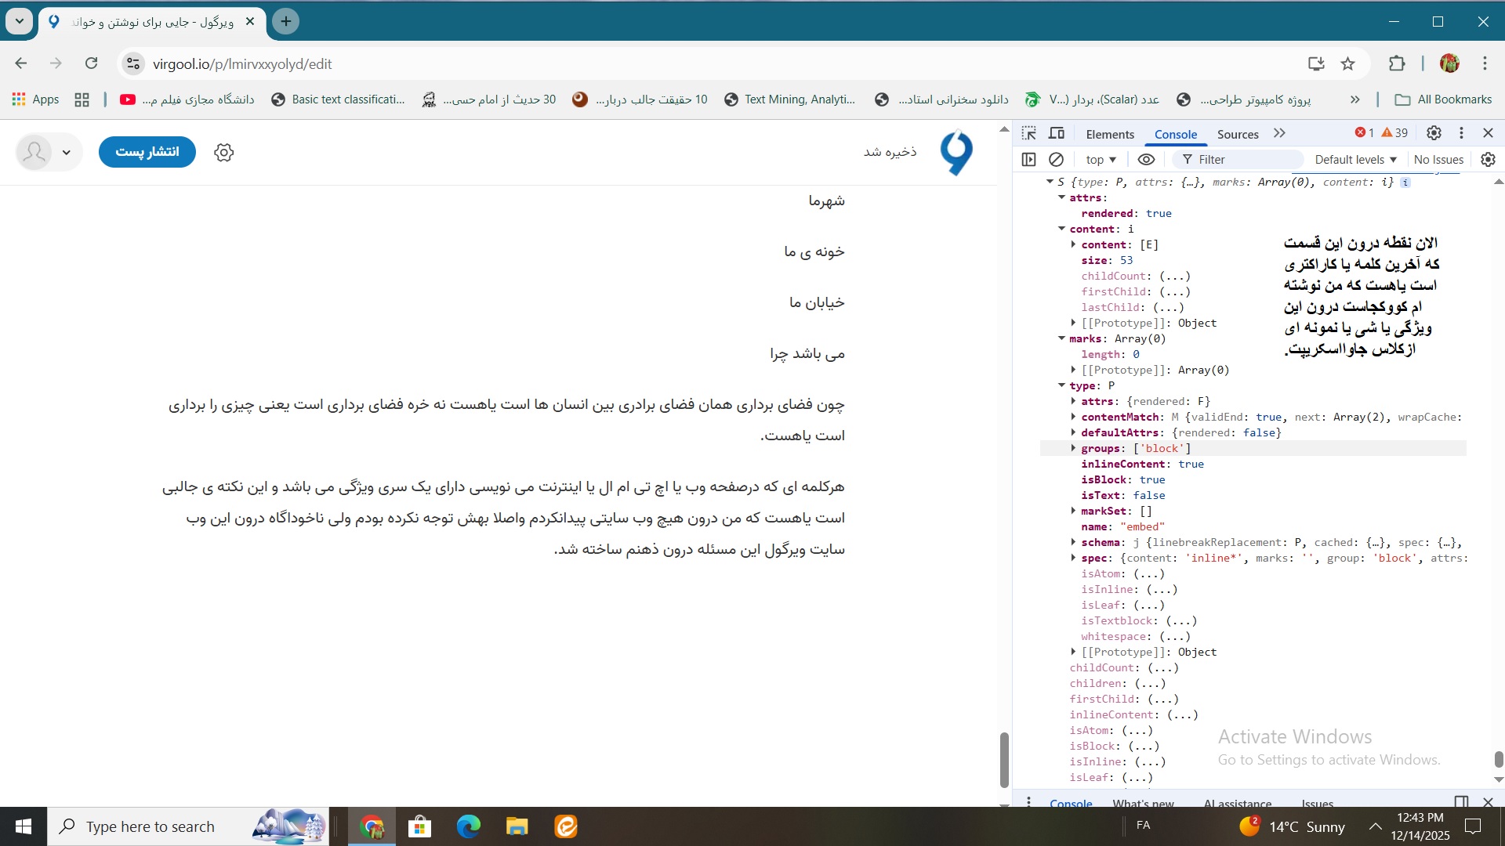The image size is (1505, 846).
Task: Toggle the console sidebar panel icon
Action: point(1029,159)
